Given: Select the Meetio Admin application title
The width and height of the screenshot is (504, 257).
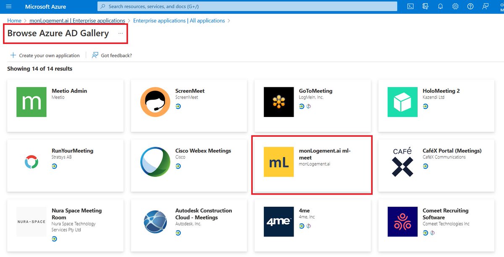Looking at the screenshot, I should [x=69, y=91].
